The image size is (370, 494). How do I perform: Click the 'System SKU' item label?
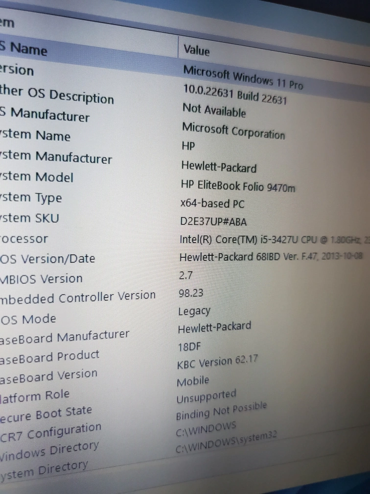tap(29, 218)
